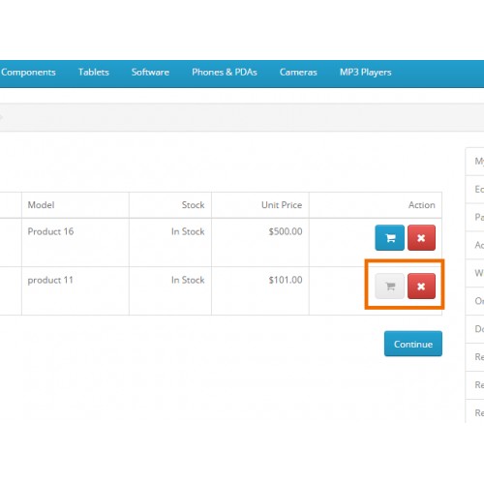Screen dimensions: 484x484
Task: Open the Tablets category
Action: [94, 72]
